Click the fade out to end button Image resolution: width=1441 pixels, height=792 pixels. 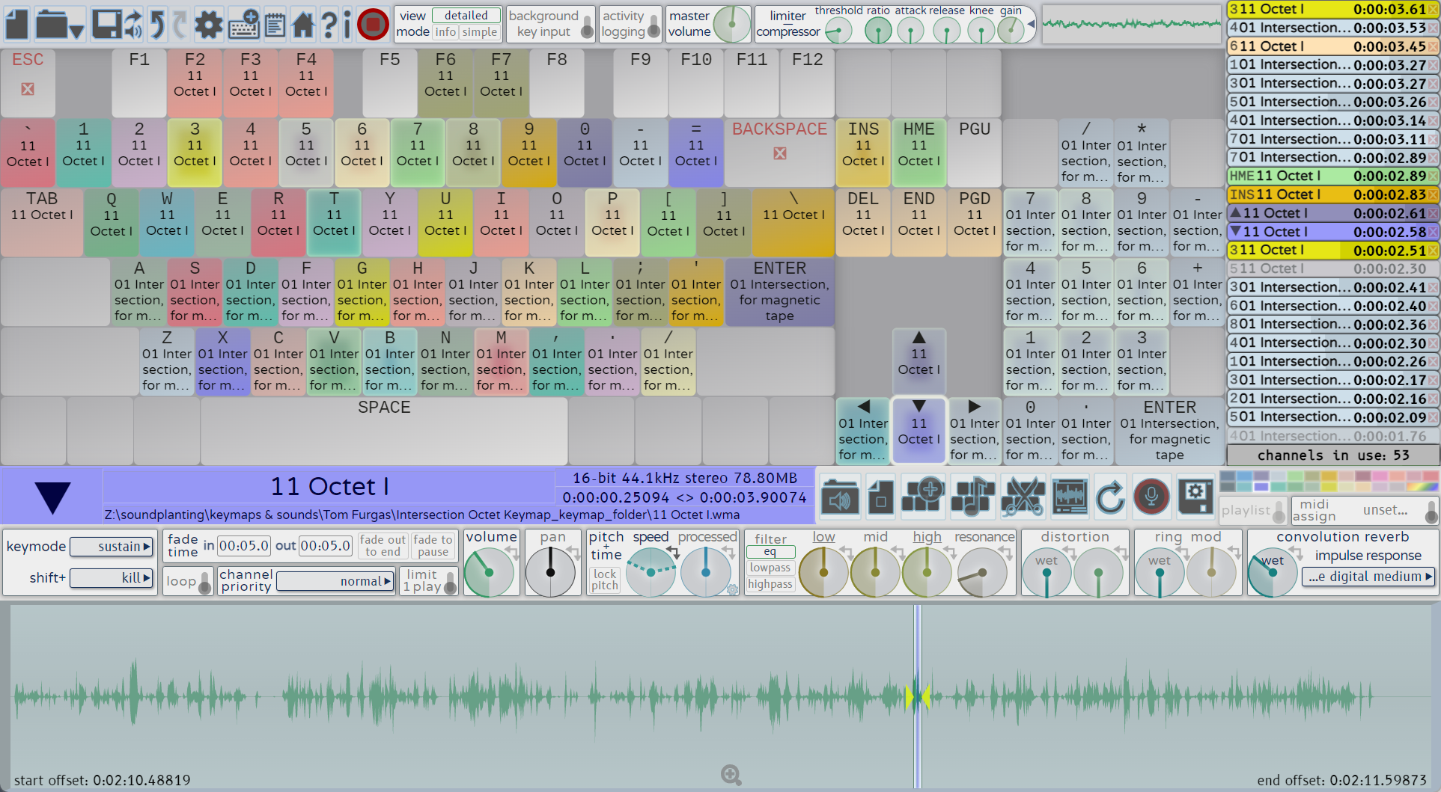tap(383, 546)
